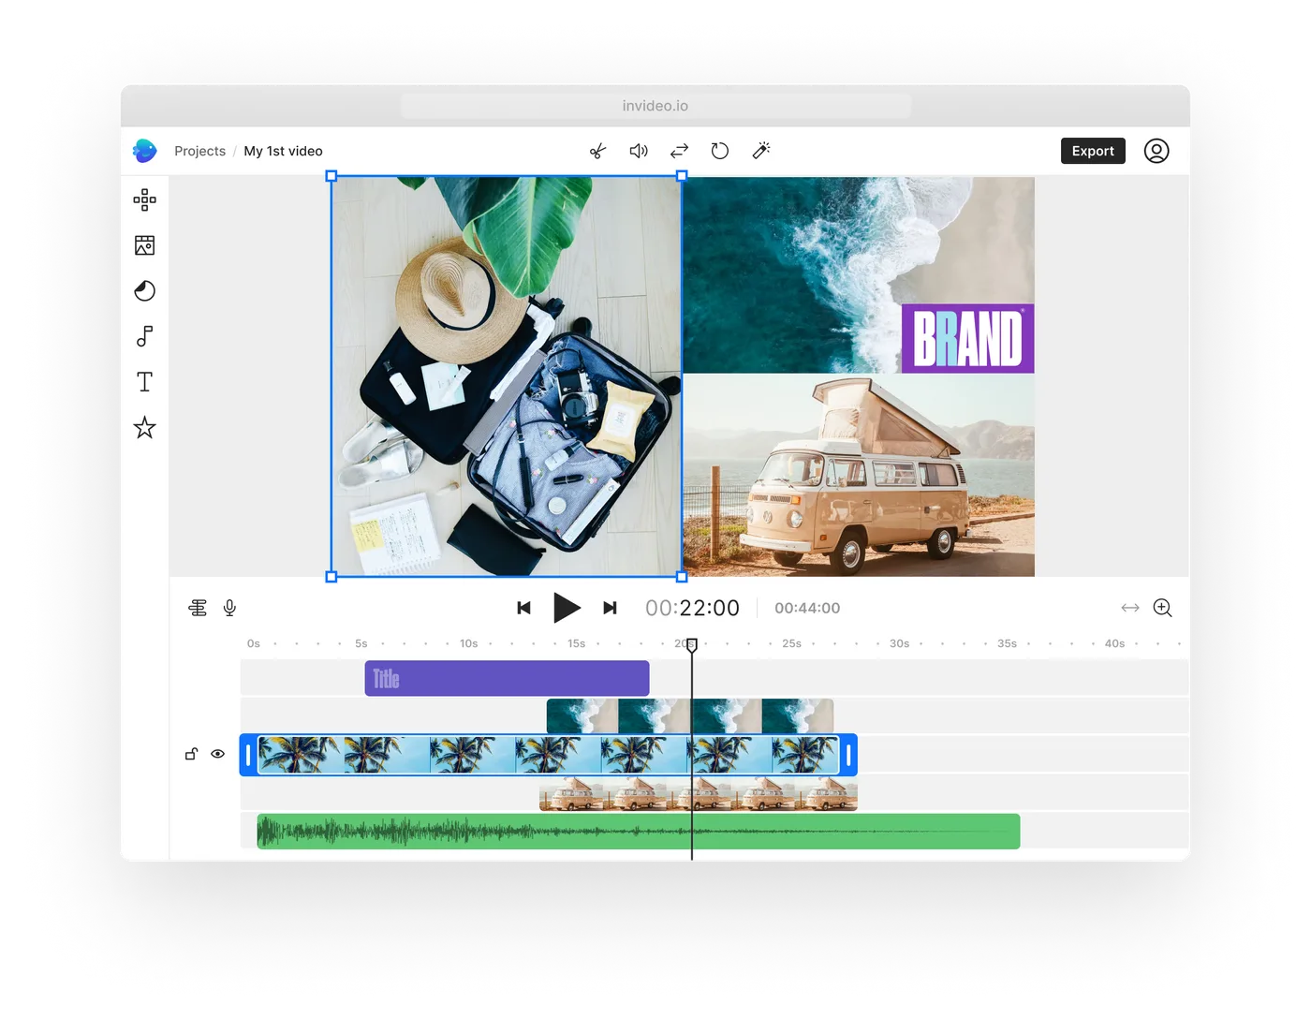The height and width of the screenshot is (1017, 1311).
Task: Select the voiceover microphone icon
Action: [229, 608]
